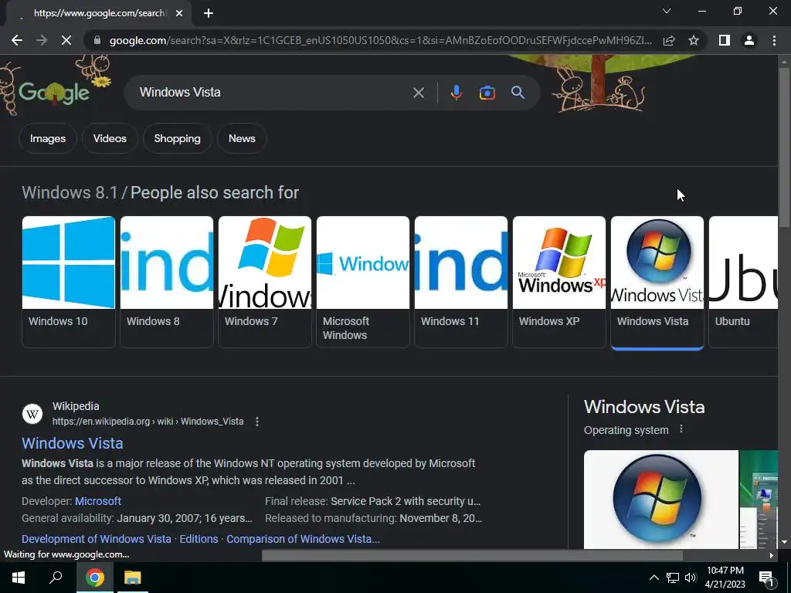Open the Windows Vista logo image in knowledge panel
The width and height of the screenshot is (791, 593).
click(x=661, y=500)
